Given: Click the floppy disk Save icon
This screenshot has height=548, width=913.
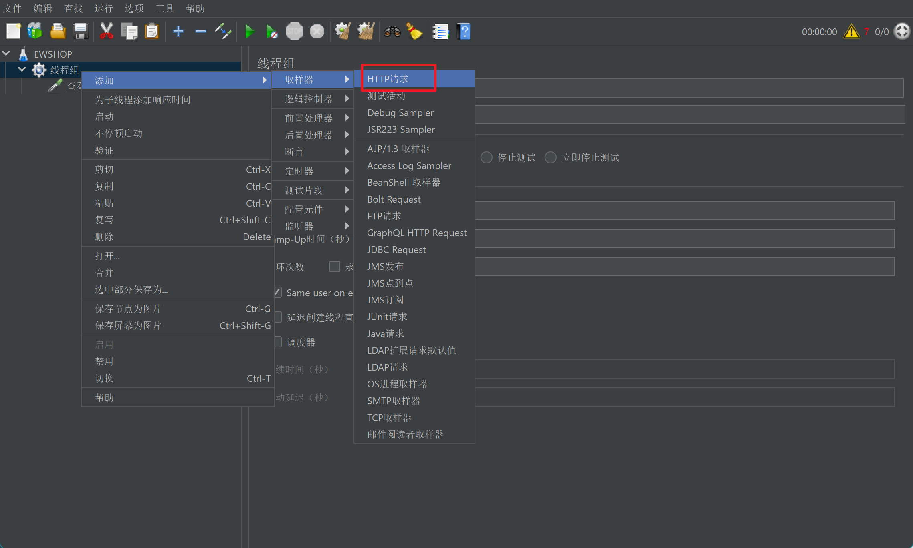Looking at the screenshot, I should [81, 32].
